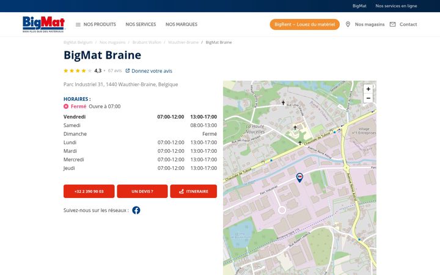440x275 pixels.
Task: Click the Mercredi row in the hours
Action: pos(140,159)
